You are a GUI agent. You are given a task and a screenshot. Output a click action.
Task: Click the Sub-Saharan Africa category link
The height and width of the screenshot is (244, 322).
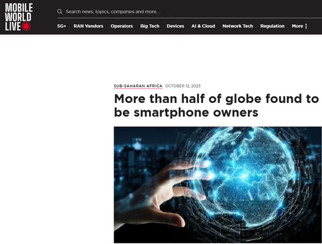138,86
